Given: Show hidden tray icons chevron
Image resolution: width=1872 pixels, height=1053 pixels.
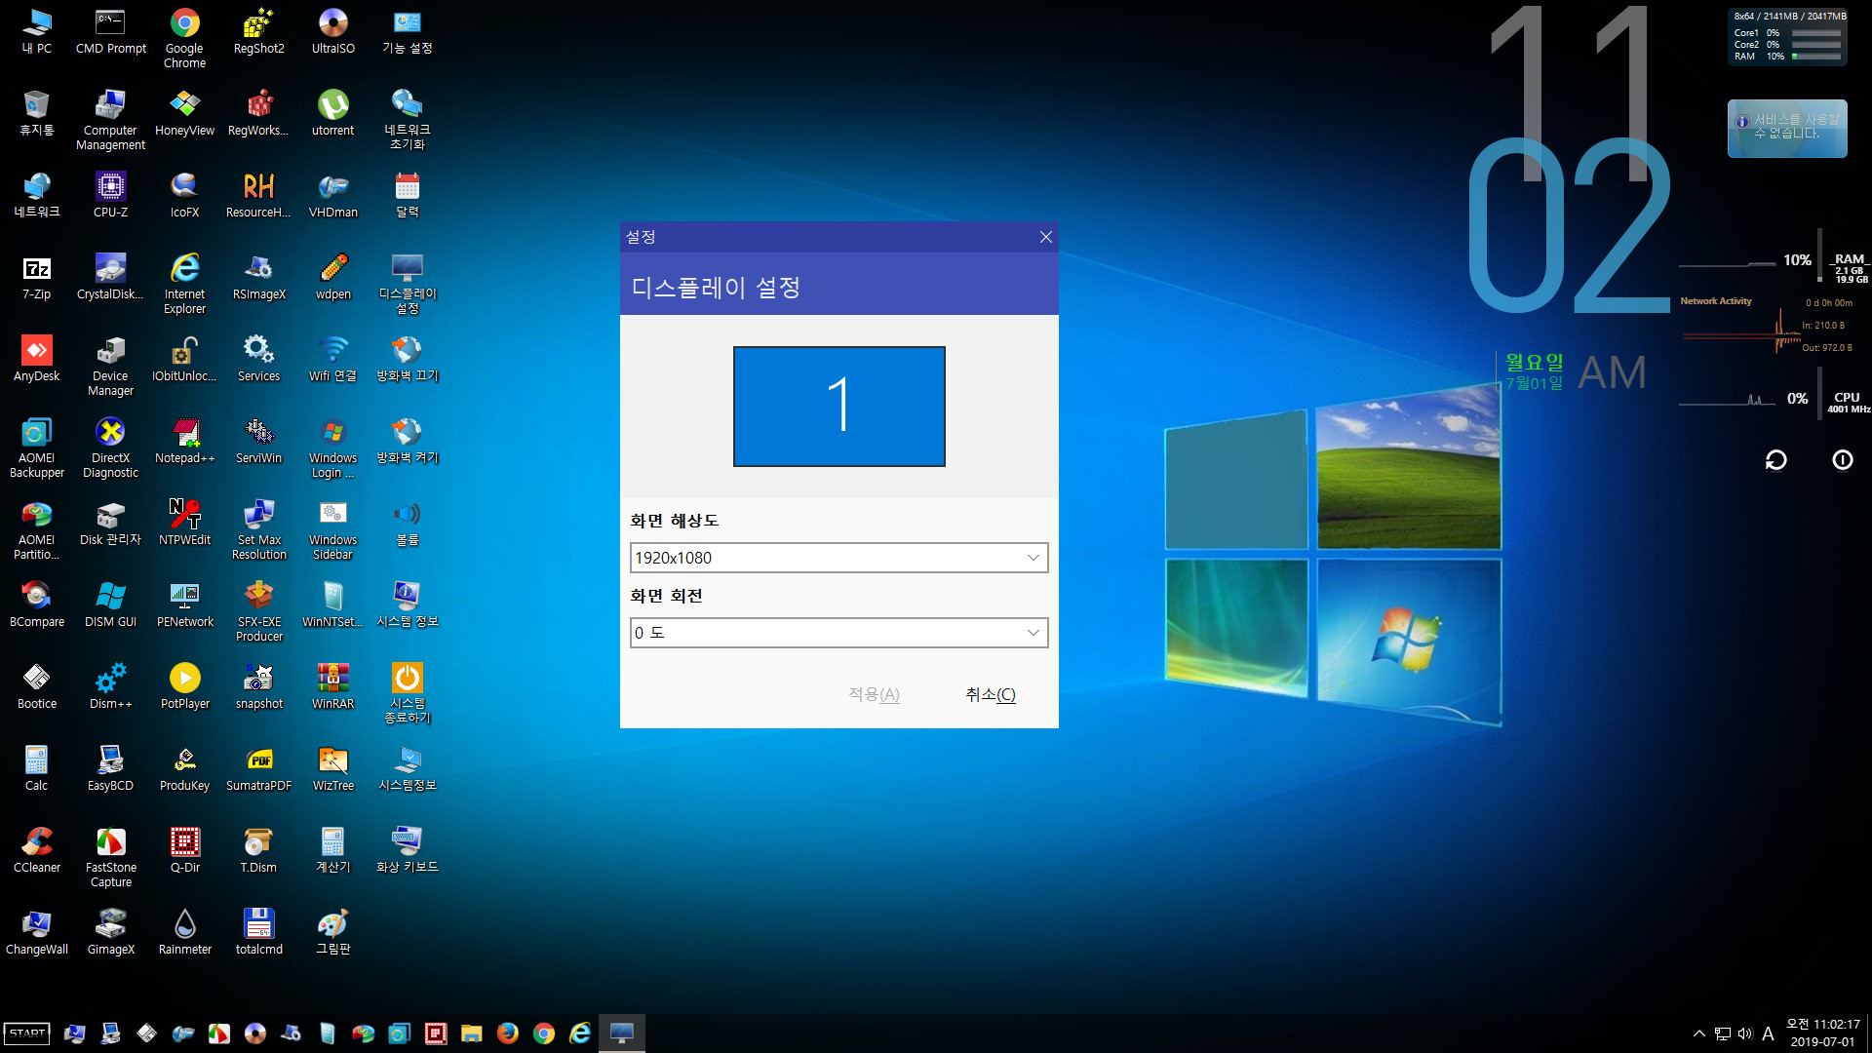Looking at the screenshot, I should tap(1699, 1033).
